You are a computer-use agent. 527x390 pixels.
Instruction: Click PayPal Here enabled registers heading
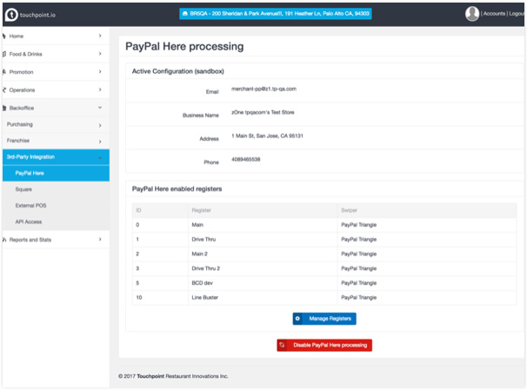point(177,189)
